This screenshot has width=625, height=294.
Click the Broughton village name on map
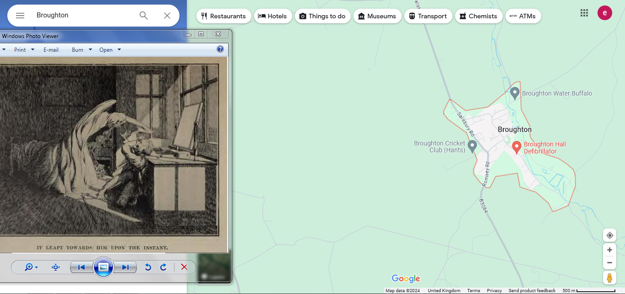(515, 130)
